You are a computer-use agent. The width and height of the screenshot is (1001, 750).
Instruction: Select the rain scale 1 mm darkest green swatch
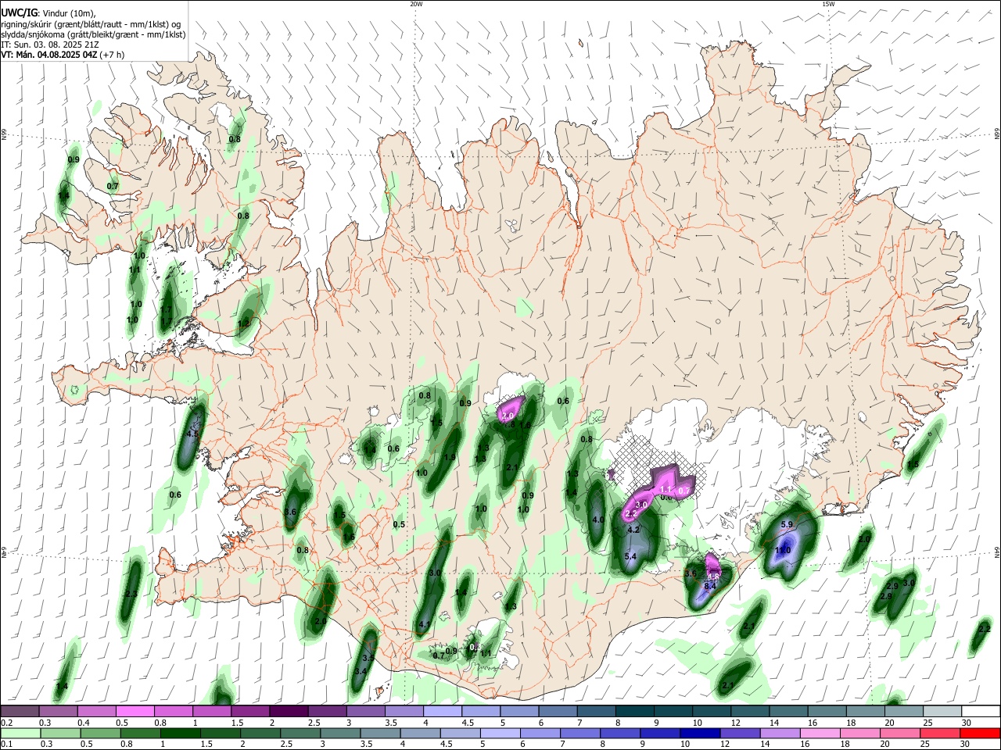(x=180, y=733)
